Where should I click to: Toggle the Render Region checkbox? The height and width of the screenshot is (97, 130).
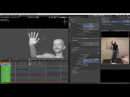(x=83, y=31)
